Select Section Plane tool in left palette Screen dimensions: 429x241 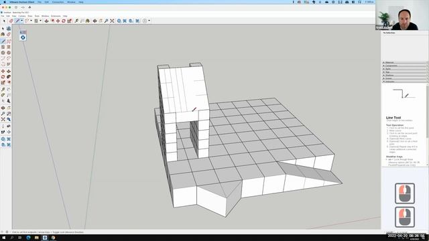[9, 132]
